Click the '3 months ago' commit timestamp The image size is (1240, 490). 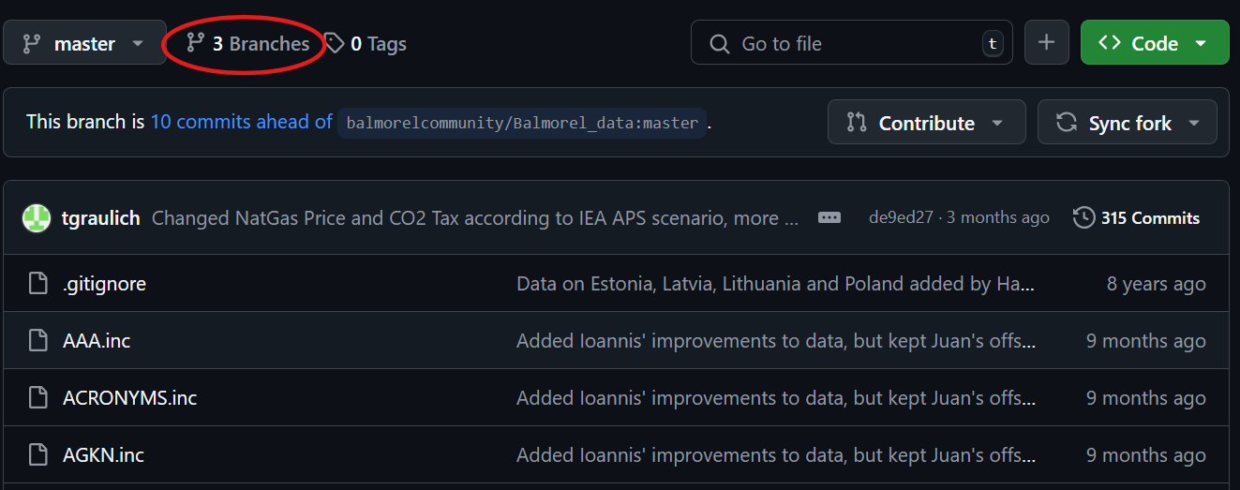point(997,217)
